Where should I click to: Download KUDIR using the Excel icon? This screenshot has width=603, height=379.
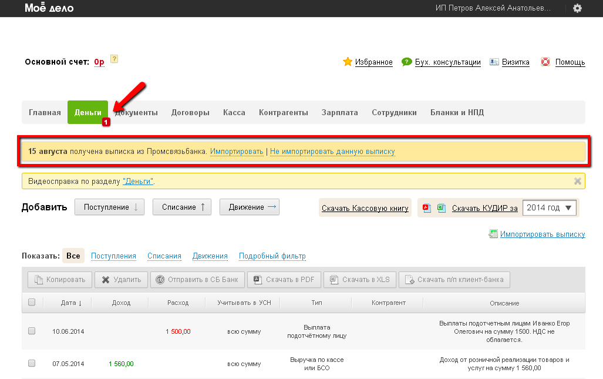[442, 208]
